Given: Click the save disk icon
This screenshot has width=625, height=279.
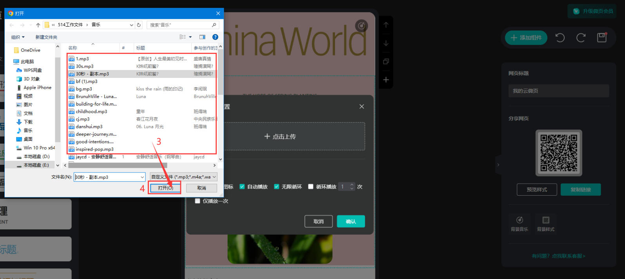Looking at the screenshot, I should (x=601, y=38).
